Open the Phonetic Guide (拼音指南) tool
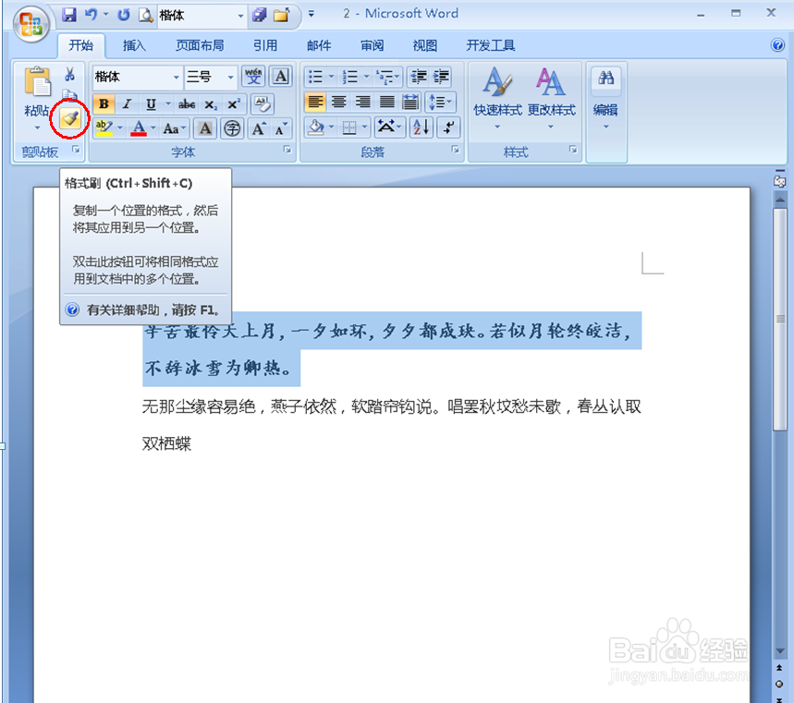This screenshot has height=703, width=794. coord(255,77)
